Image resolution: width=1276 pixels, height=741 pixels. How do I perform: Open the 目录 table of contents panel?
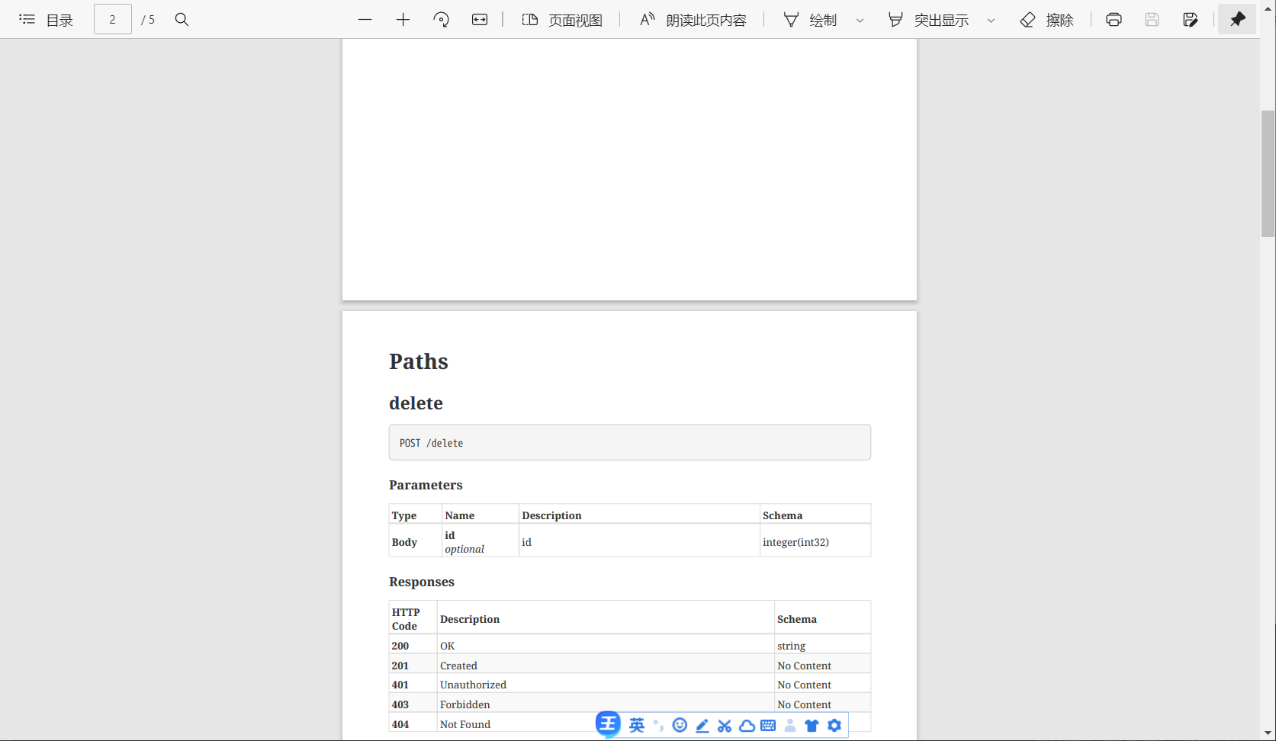46,20
